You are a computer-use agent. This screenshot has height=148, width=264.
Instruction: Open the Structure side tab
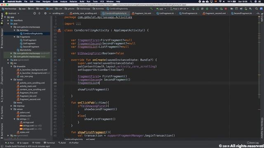pyautogui.click(x=2, y=95)
